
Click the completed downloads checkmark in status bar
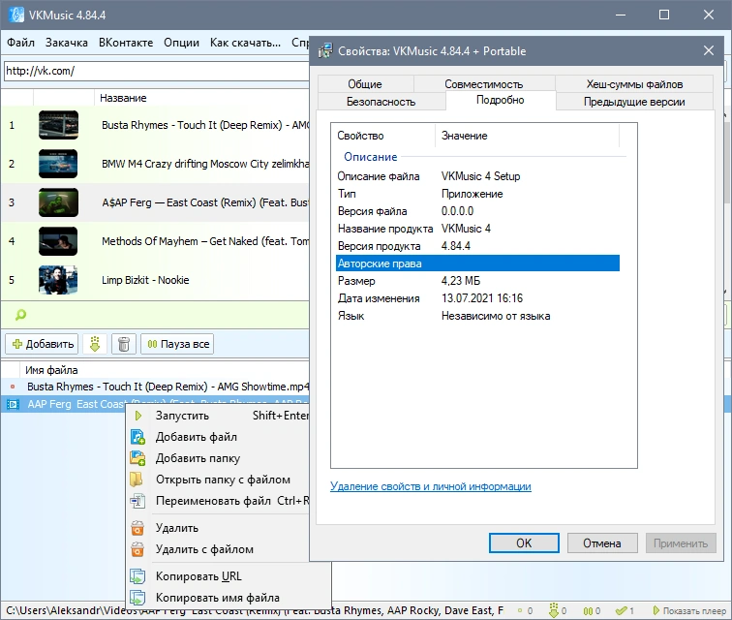click(x=622, y=610)
